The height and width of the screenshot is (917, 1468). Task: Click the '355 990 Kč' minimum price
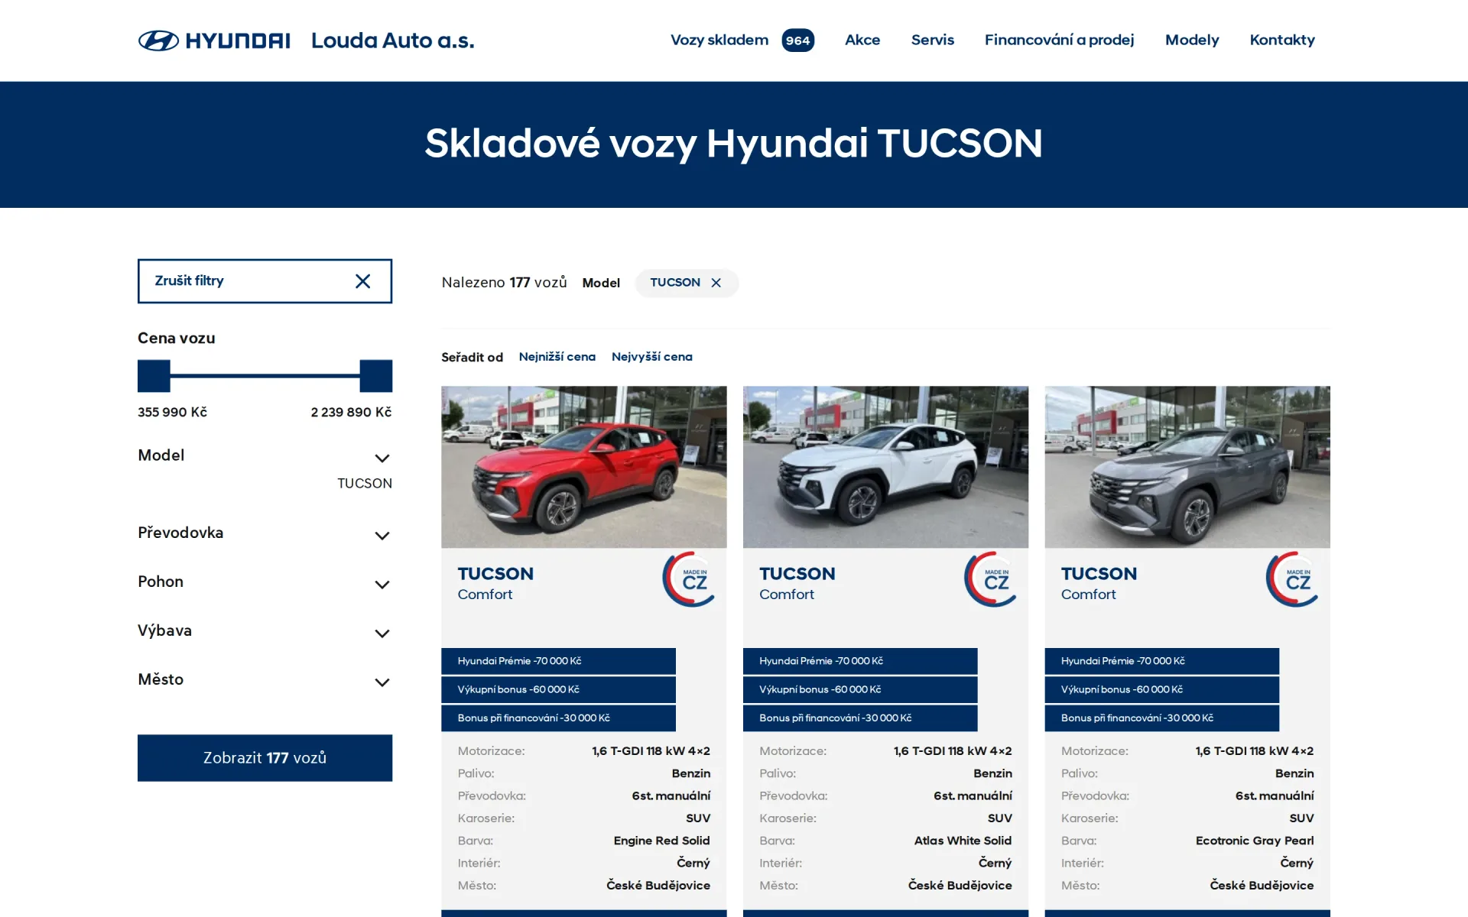(x=172, y=413)
